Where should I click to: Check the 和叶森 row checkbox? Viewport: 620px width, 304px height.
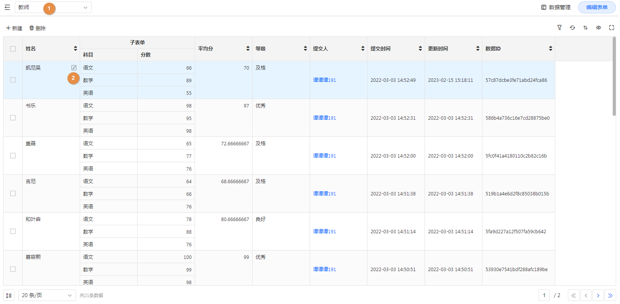[13, 231]
